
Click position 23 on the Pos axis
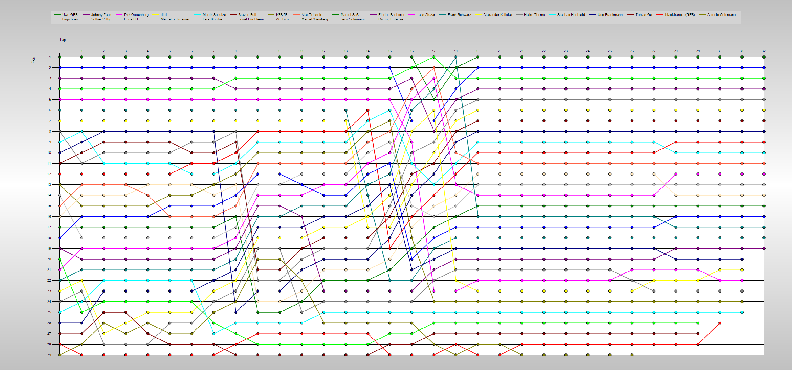(49, 291)
